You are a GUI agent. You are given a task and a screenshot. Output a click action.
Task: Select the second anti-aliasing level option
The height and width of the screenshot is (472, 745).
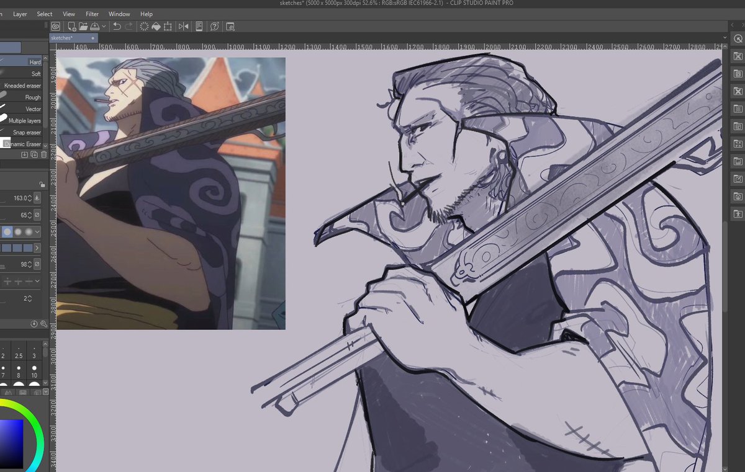pos(18,232)
